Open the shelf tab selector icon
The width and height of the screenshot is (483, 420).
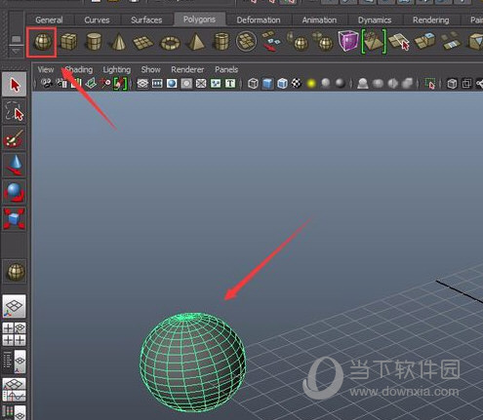click(16, 40)
